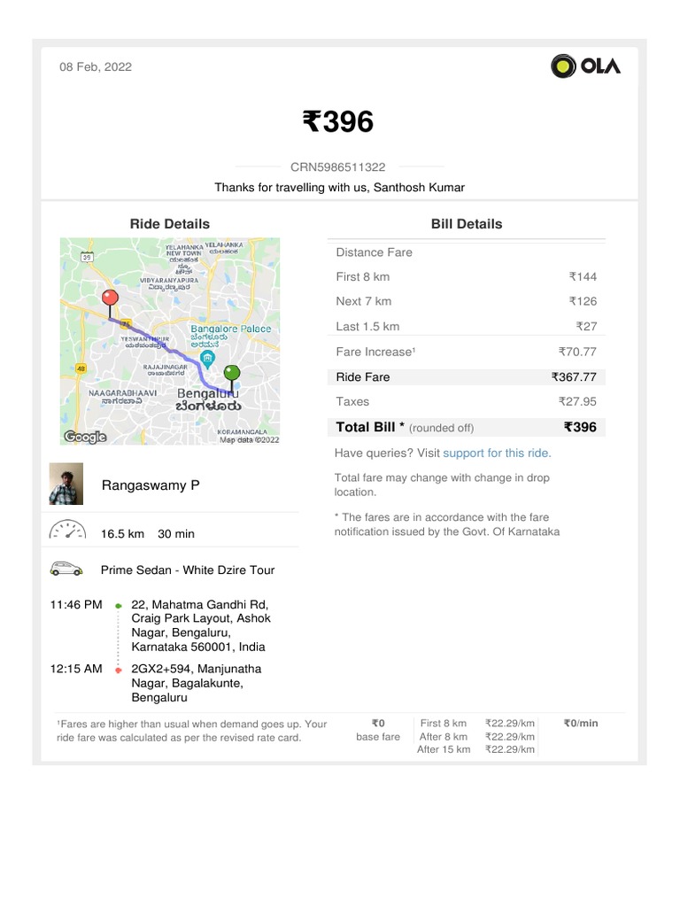680x907 pixels.
Task: Open driver Rangaswamy P's profile photo
Action: [x=66, y=485]
